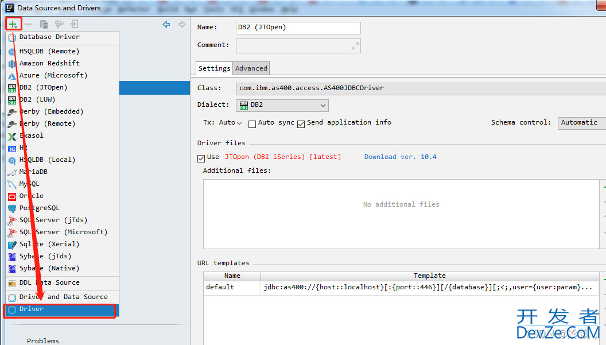Click the jdbc:as400 template cell

click(430, 287)
